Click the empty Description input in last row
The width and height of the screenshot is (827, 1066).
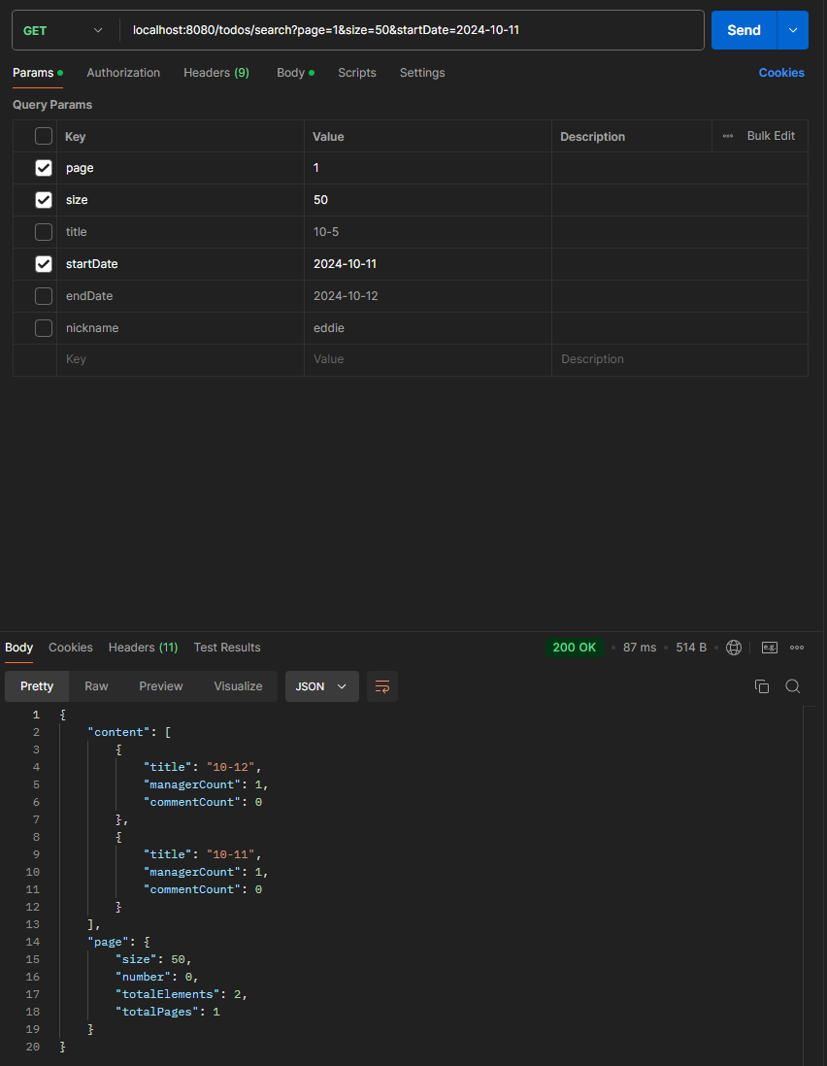(679, 359)
